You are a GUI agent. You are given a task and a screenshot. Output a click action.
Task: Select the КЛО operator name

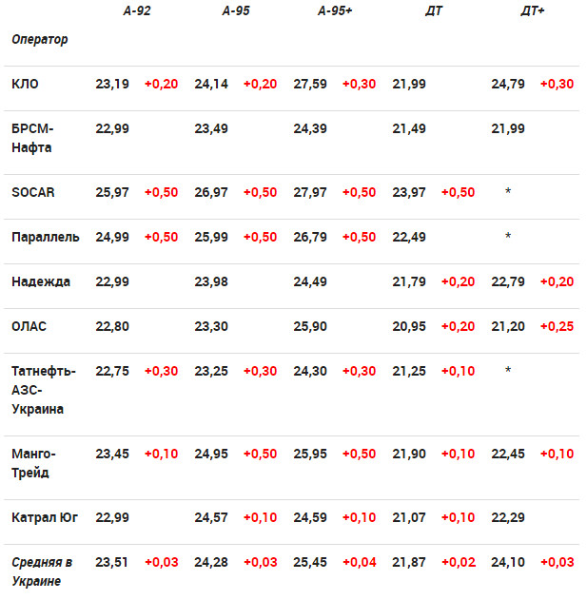click(26, 84)
